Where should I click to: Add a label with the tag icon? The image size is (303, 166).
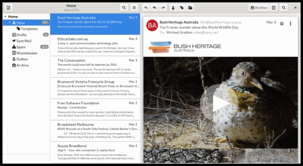(x=182, y=8)
